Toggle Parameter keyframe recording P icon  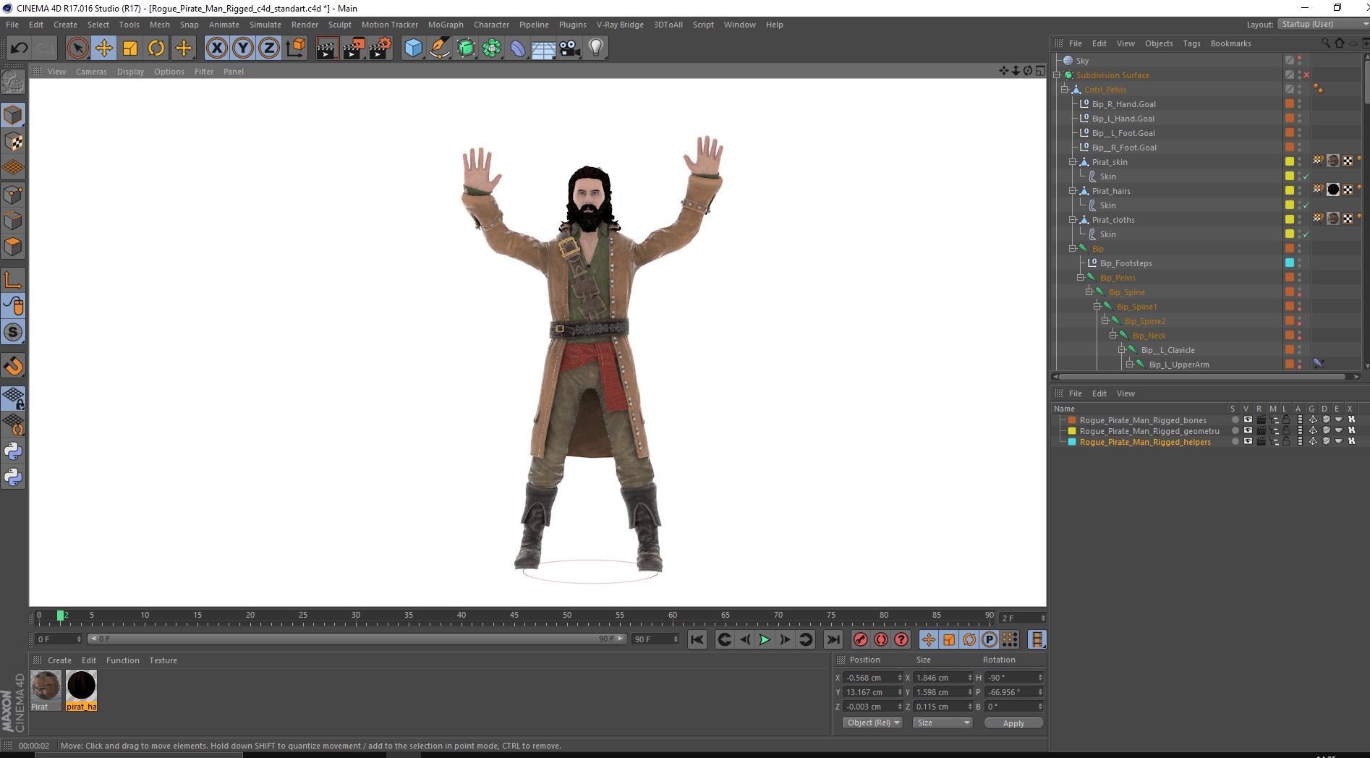coord(990,639)
